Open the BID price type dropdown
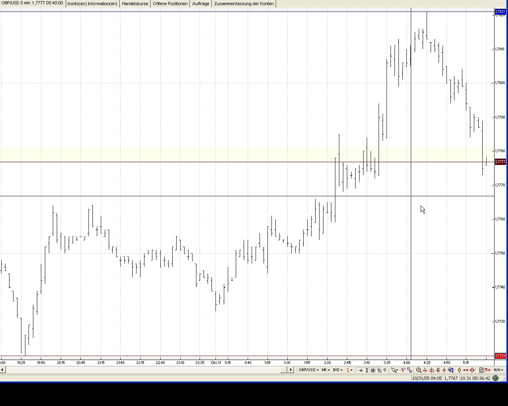 point(338,370)
